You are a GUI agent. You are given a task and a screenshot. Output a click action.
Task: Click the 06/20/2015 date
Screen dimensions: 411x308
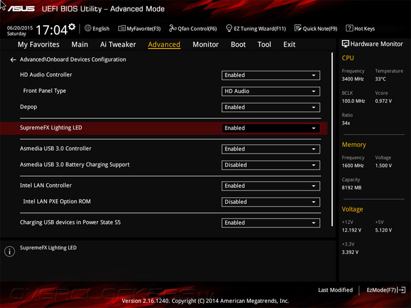click(20, 28)
